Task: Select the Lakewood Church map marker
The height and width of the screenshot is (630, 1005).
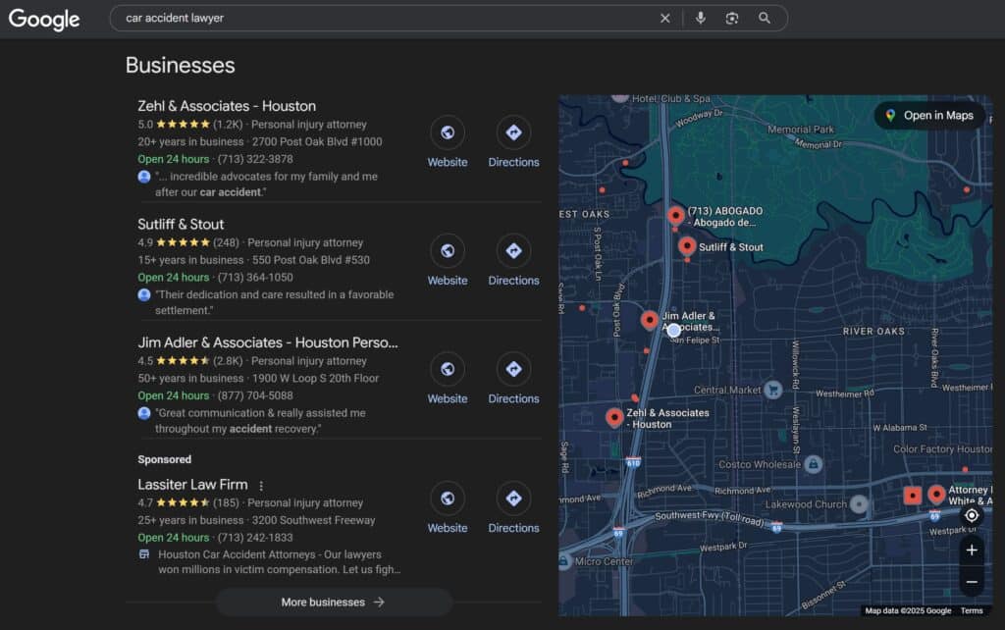Action: [x=859, y=504]
